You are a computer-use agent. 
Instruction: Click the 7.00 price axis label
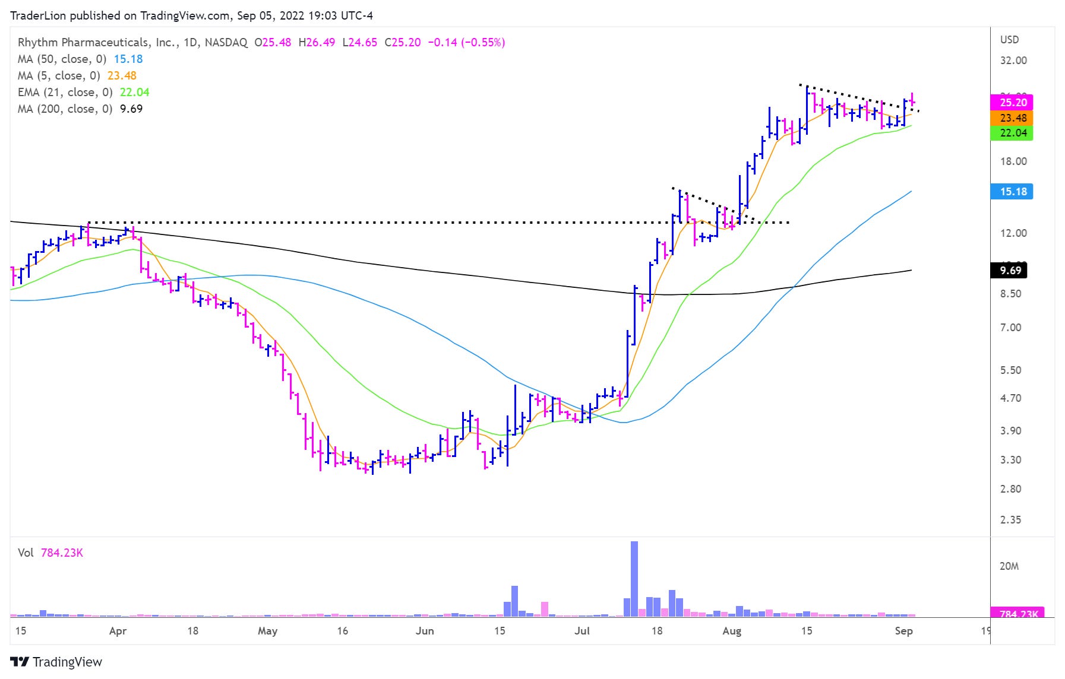click(1011, 328)
